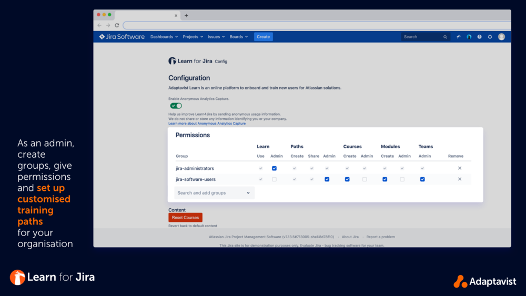Remove the jira-administrators group row
The height and width of the screenshot is (296, 526).
[x=460, y=168]
